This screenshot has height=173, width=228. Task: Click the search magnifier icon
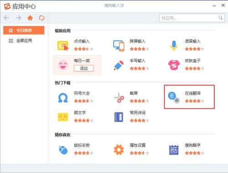coord(220,18)
